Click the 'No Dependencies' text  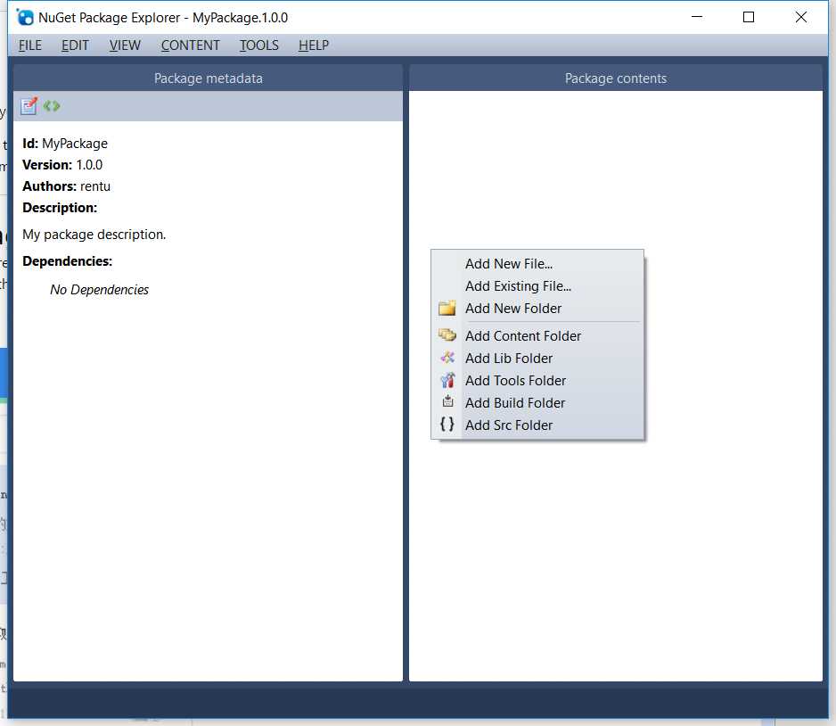click(99, 290)
